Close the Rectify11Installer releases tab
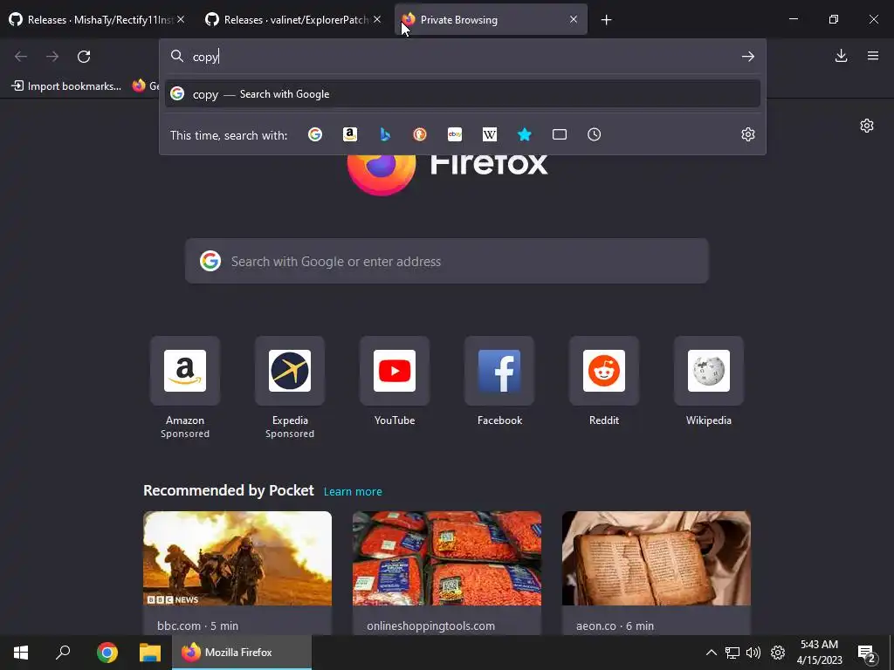 pyautogui.click(x=181, y=19)
